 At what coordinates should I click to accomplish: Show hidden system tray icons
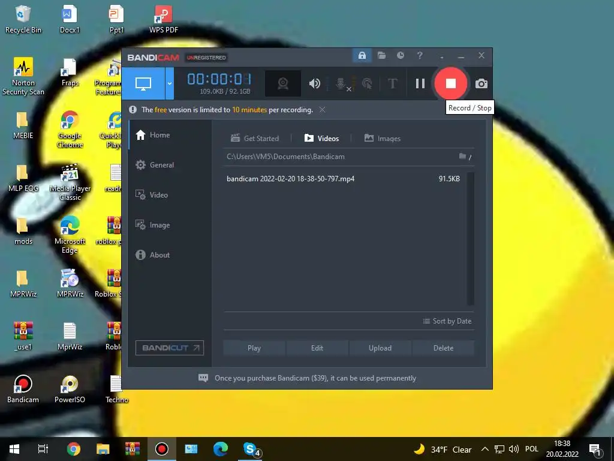pyautogui.click(x=484, y=449)
